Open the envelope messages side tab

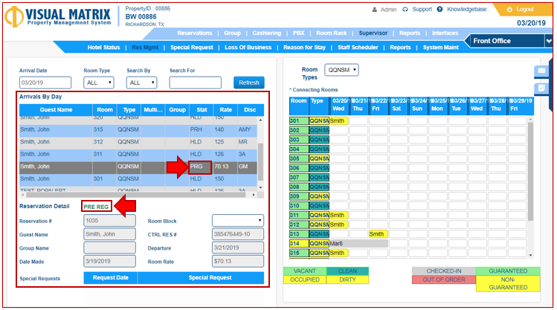(541, 71)
